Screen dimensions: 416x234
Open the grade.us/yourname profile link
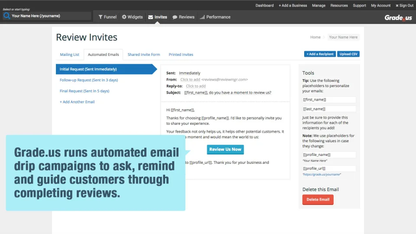pos(322,174)
